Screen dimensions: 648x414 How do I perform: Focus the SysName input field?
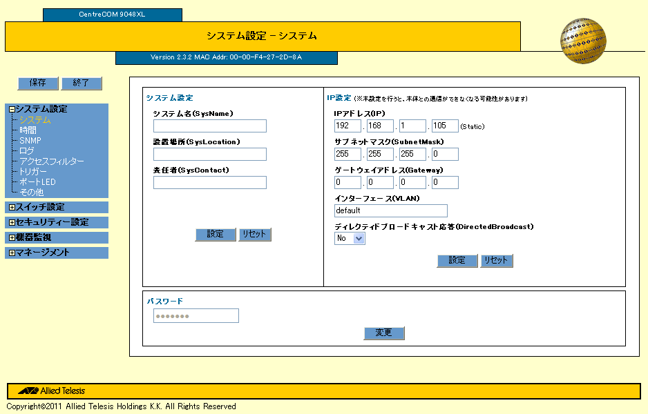209,126
